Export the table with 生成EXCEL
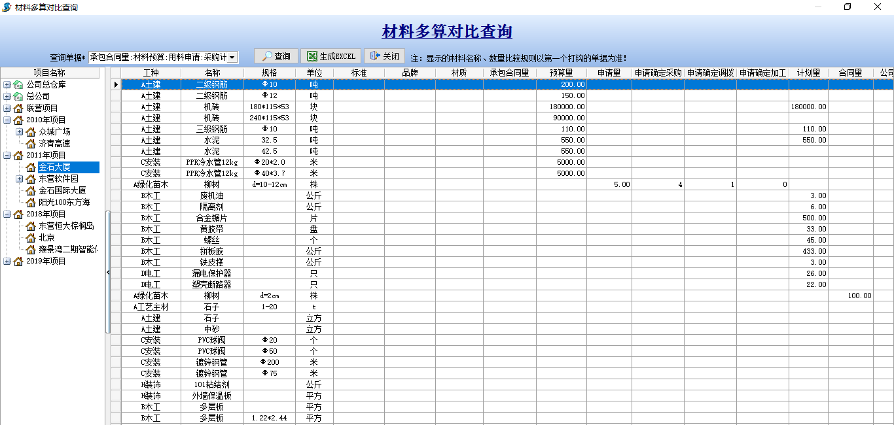894x425 pixels. click(331, 57)
